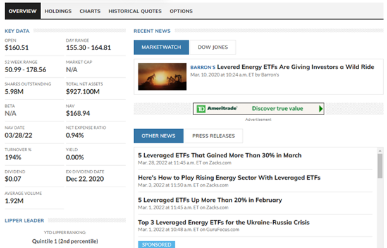This screenshot has width=387, height=248.
Task: Click the Total Net Assets value $927.100M
Action: (83, 92)
